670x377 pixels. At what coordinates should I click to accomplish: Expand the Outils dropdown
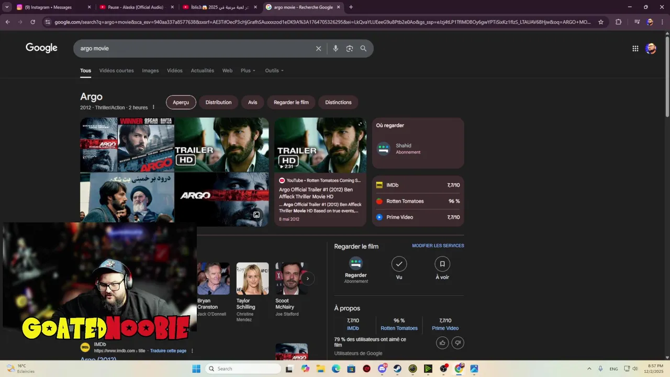point(274,71)
